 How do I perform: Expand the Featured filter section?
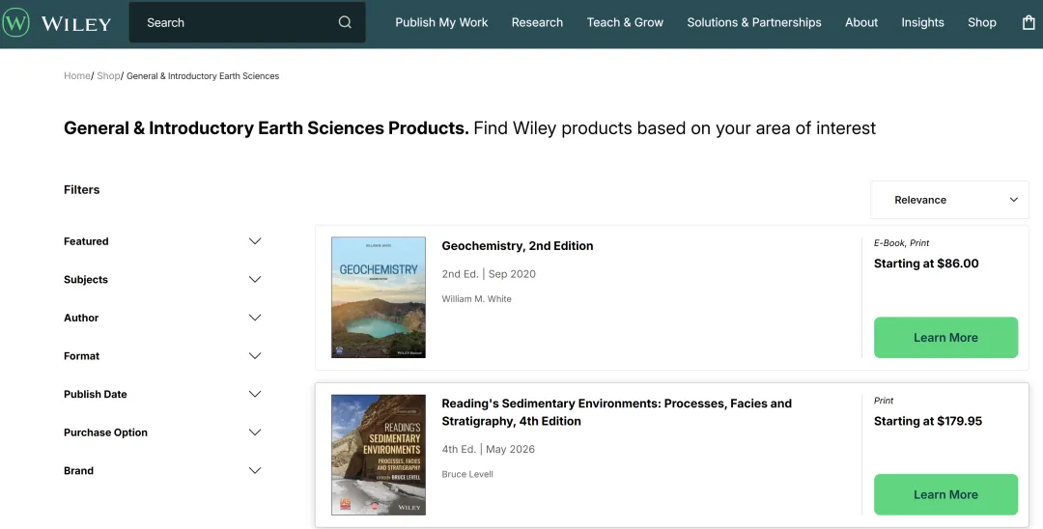coord(255,241)
